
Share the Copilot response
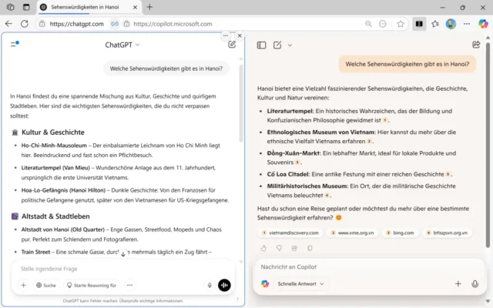pos(294,248)
